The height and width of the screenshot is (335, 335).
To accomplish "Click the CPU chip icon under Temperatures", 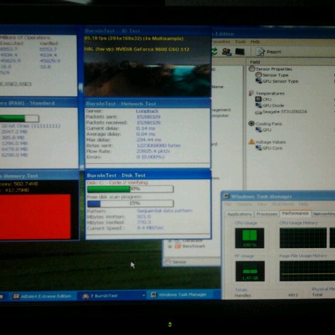I will (259, 99).
